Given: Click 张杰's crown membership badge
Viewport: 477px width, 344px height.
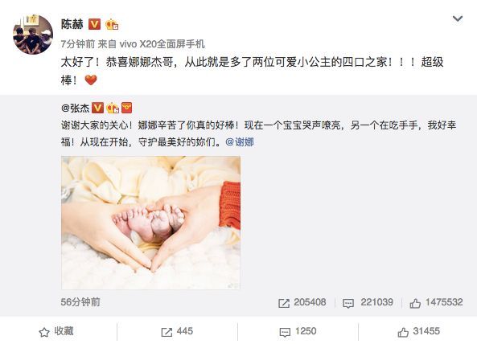Looking at the screenshot, I should point(112,108).
